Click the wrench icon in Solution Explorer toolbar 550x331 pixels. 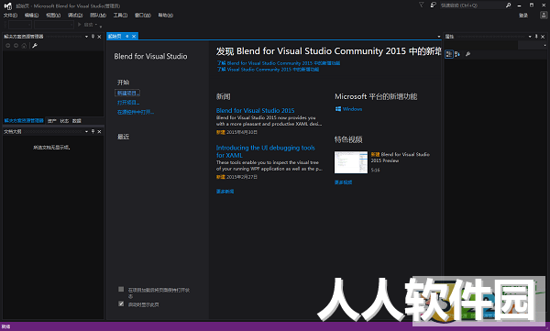coord(35,46)
